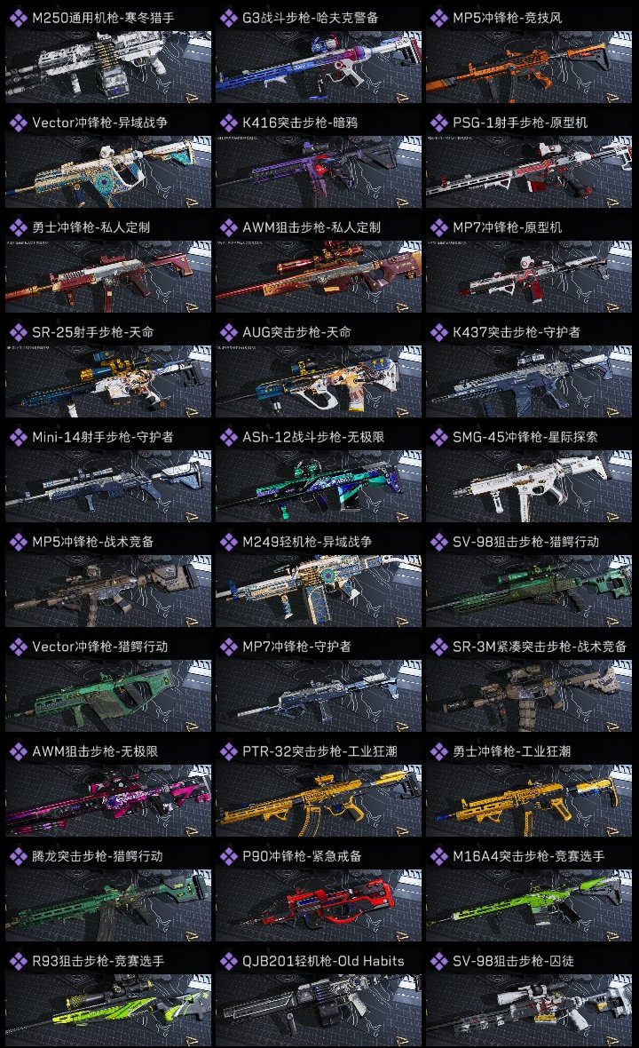The image size is (639, 1048).
Task: Choose the 勇士冲锋枪-私人定制 weapon image
Action: pyautogui.click(x=108, y=277)
